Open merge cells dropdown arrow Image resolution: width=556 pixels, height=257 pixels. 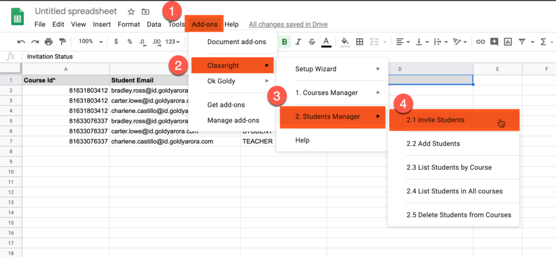pos(385,43)
